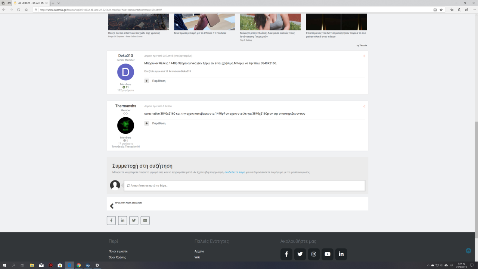The image size is (478, 269).
Task: Click Deka013's purple D avatar
Action: tap(125, 72)
